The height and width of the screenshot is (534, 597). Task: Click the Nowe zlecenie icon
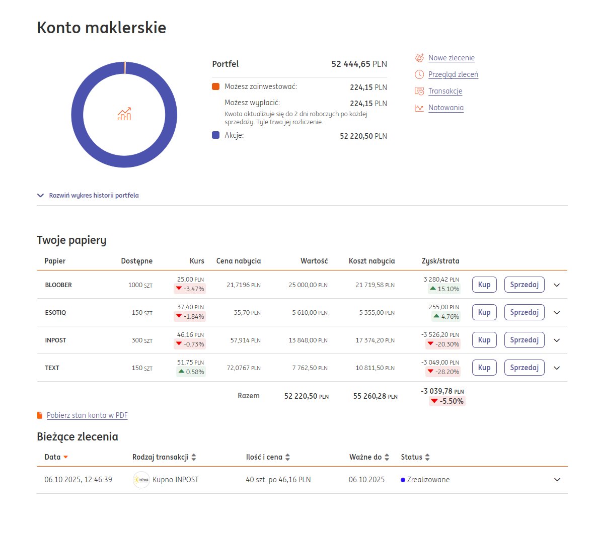tap(419, 58)
